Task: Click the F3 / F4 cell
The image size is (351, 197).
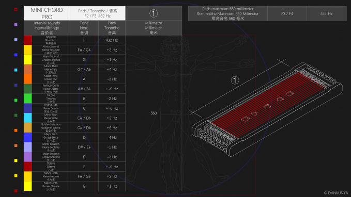Action: tap(287, 13)
